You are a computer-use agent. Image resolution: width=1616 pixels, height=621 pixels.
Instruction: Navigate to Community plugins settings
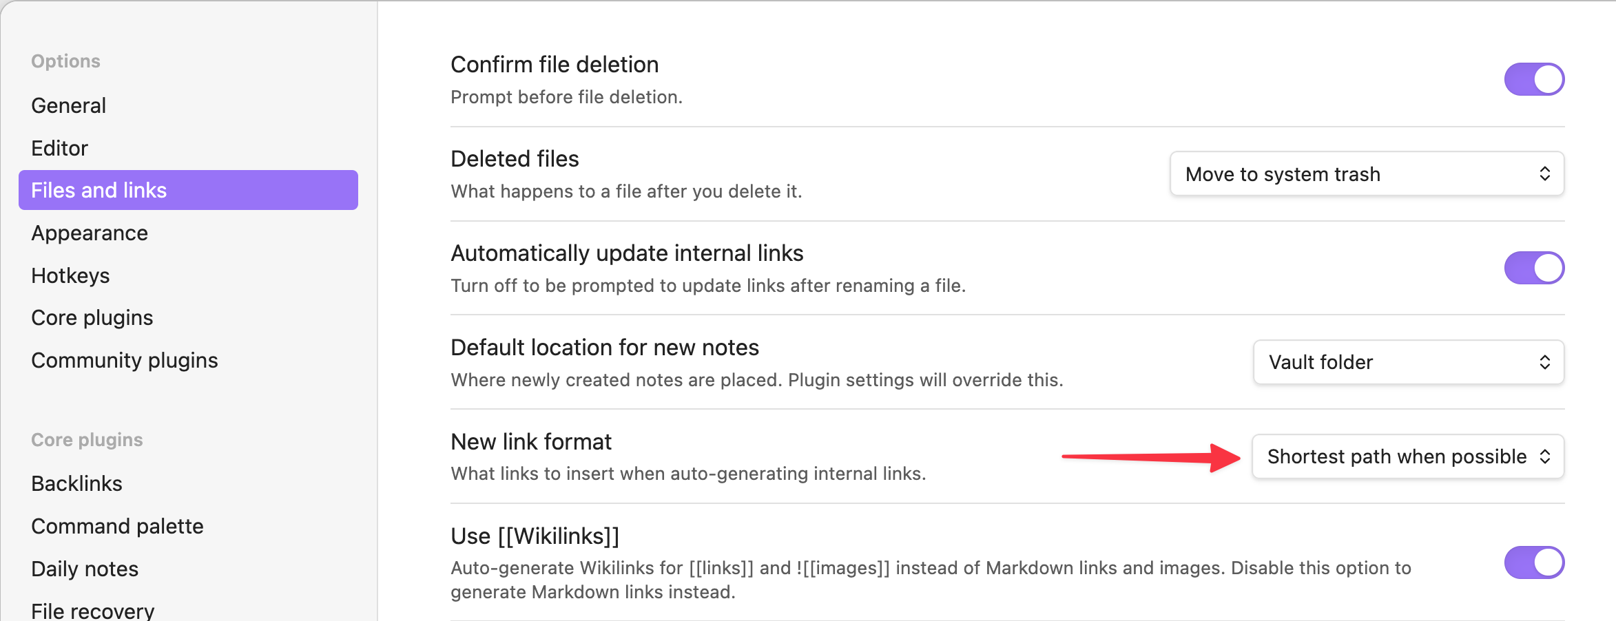coord(125,360)
